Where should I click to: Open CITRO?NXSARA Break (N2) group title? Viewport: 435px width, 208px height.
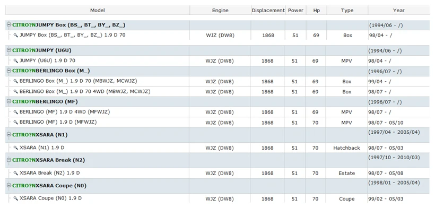49,160
